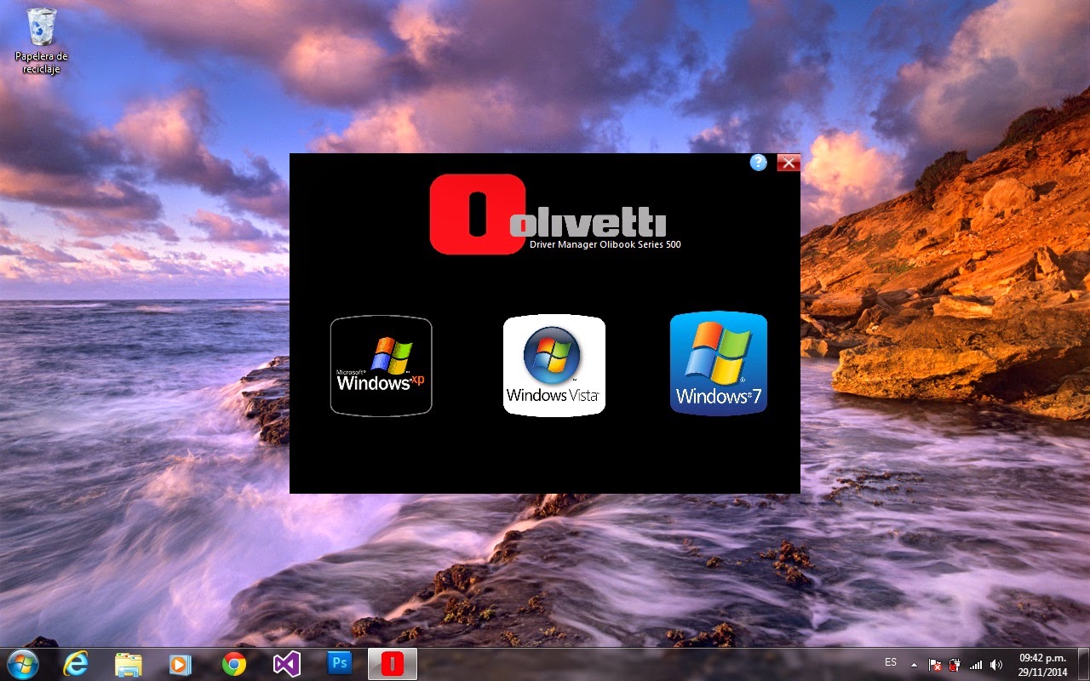Open Windows Explorer from the taskbar
Screen dimensions: 1090x681
click(x=129, y=664)
